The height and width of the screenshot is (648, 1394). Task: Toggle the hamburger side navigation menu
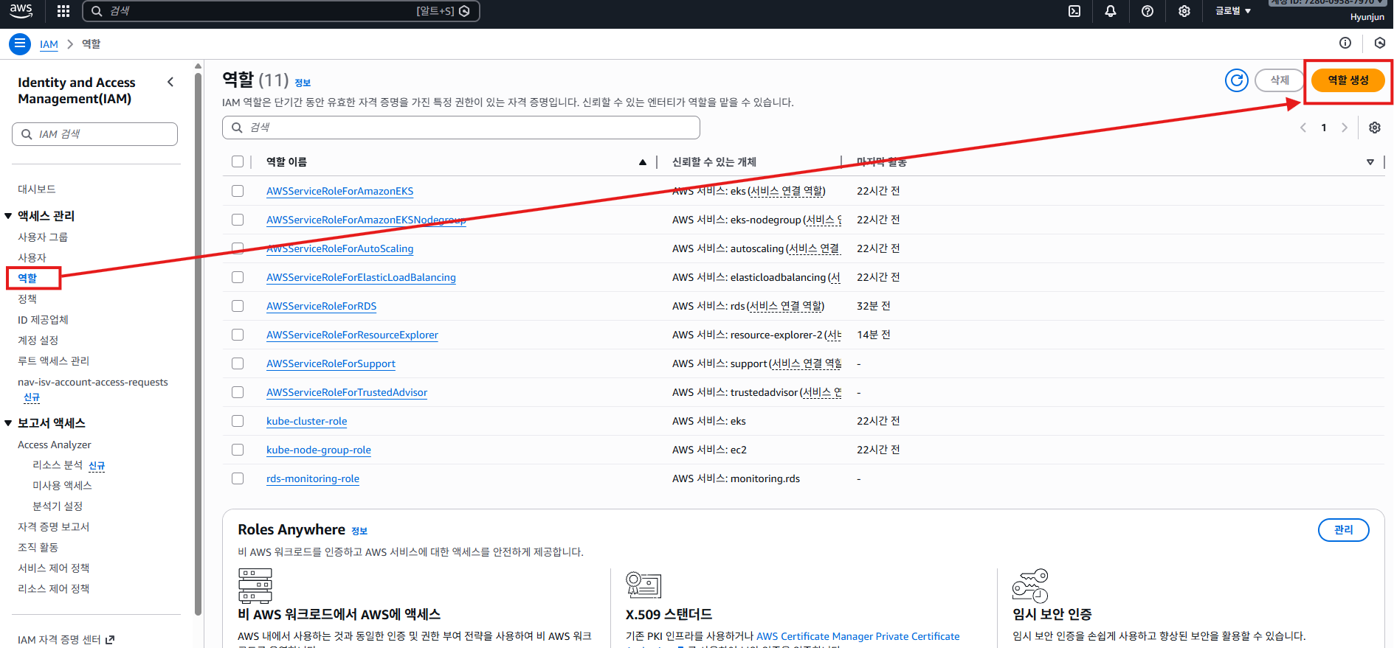point(20,44)
